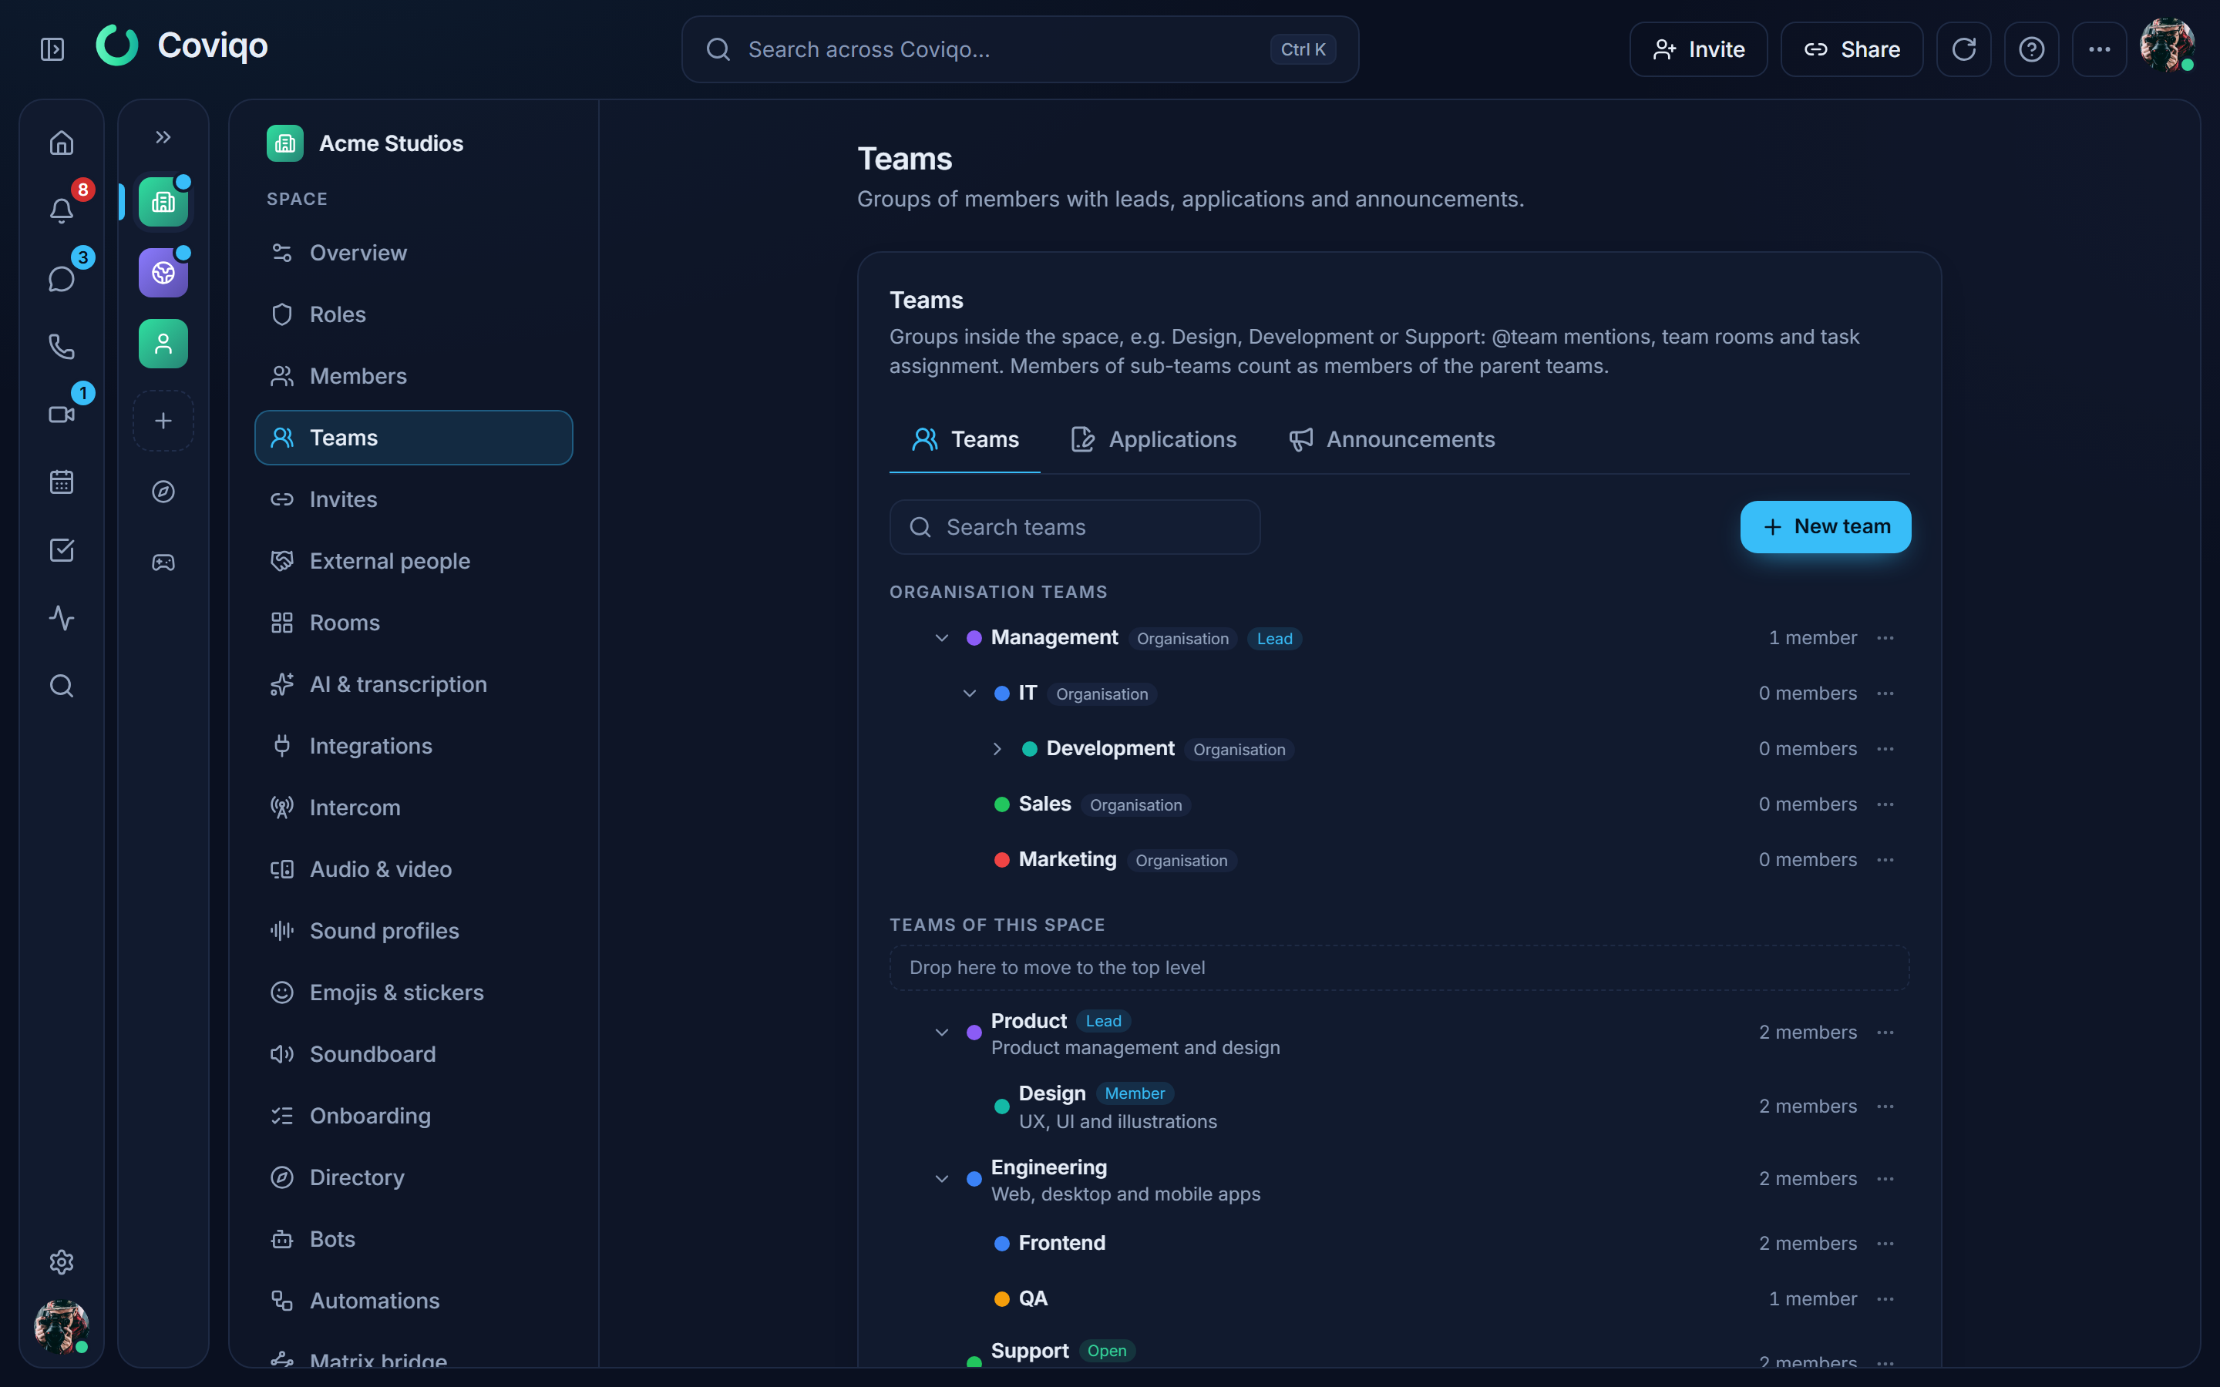Open settings gear in left rail
This screenshot has height=1387, width=2220.
coord(62,1262)
